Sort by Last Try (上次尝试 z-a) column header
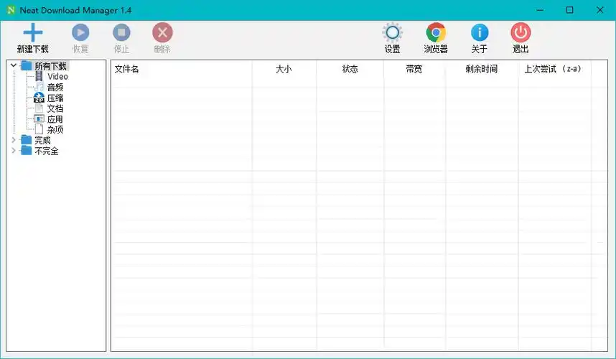The height and width of the screenshot is (359, 616). click(554, 69)
